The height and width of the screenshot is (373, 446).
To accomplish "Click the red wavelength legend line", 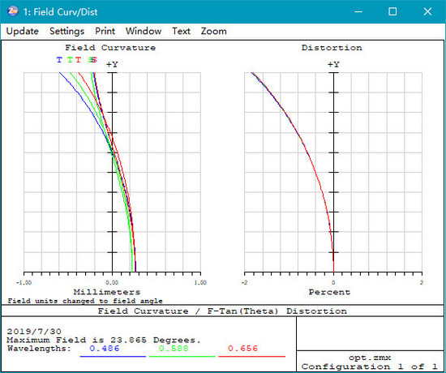I will 251,356.
